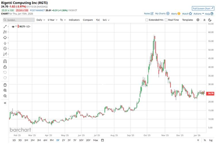Select the 9M time range

[52, 140]
